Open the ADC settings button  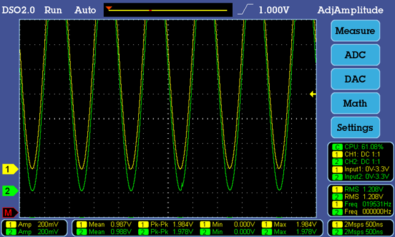point(355,55)
